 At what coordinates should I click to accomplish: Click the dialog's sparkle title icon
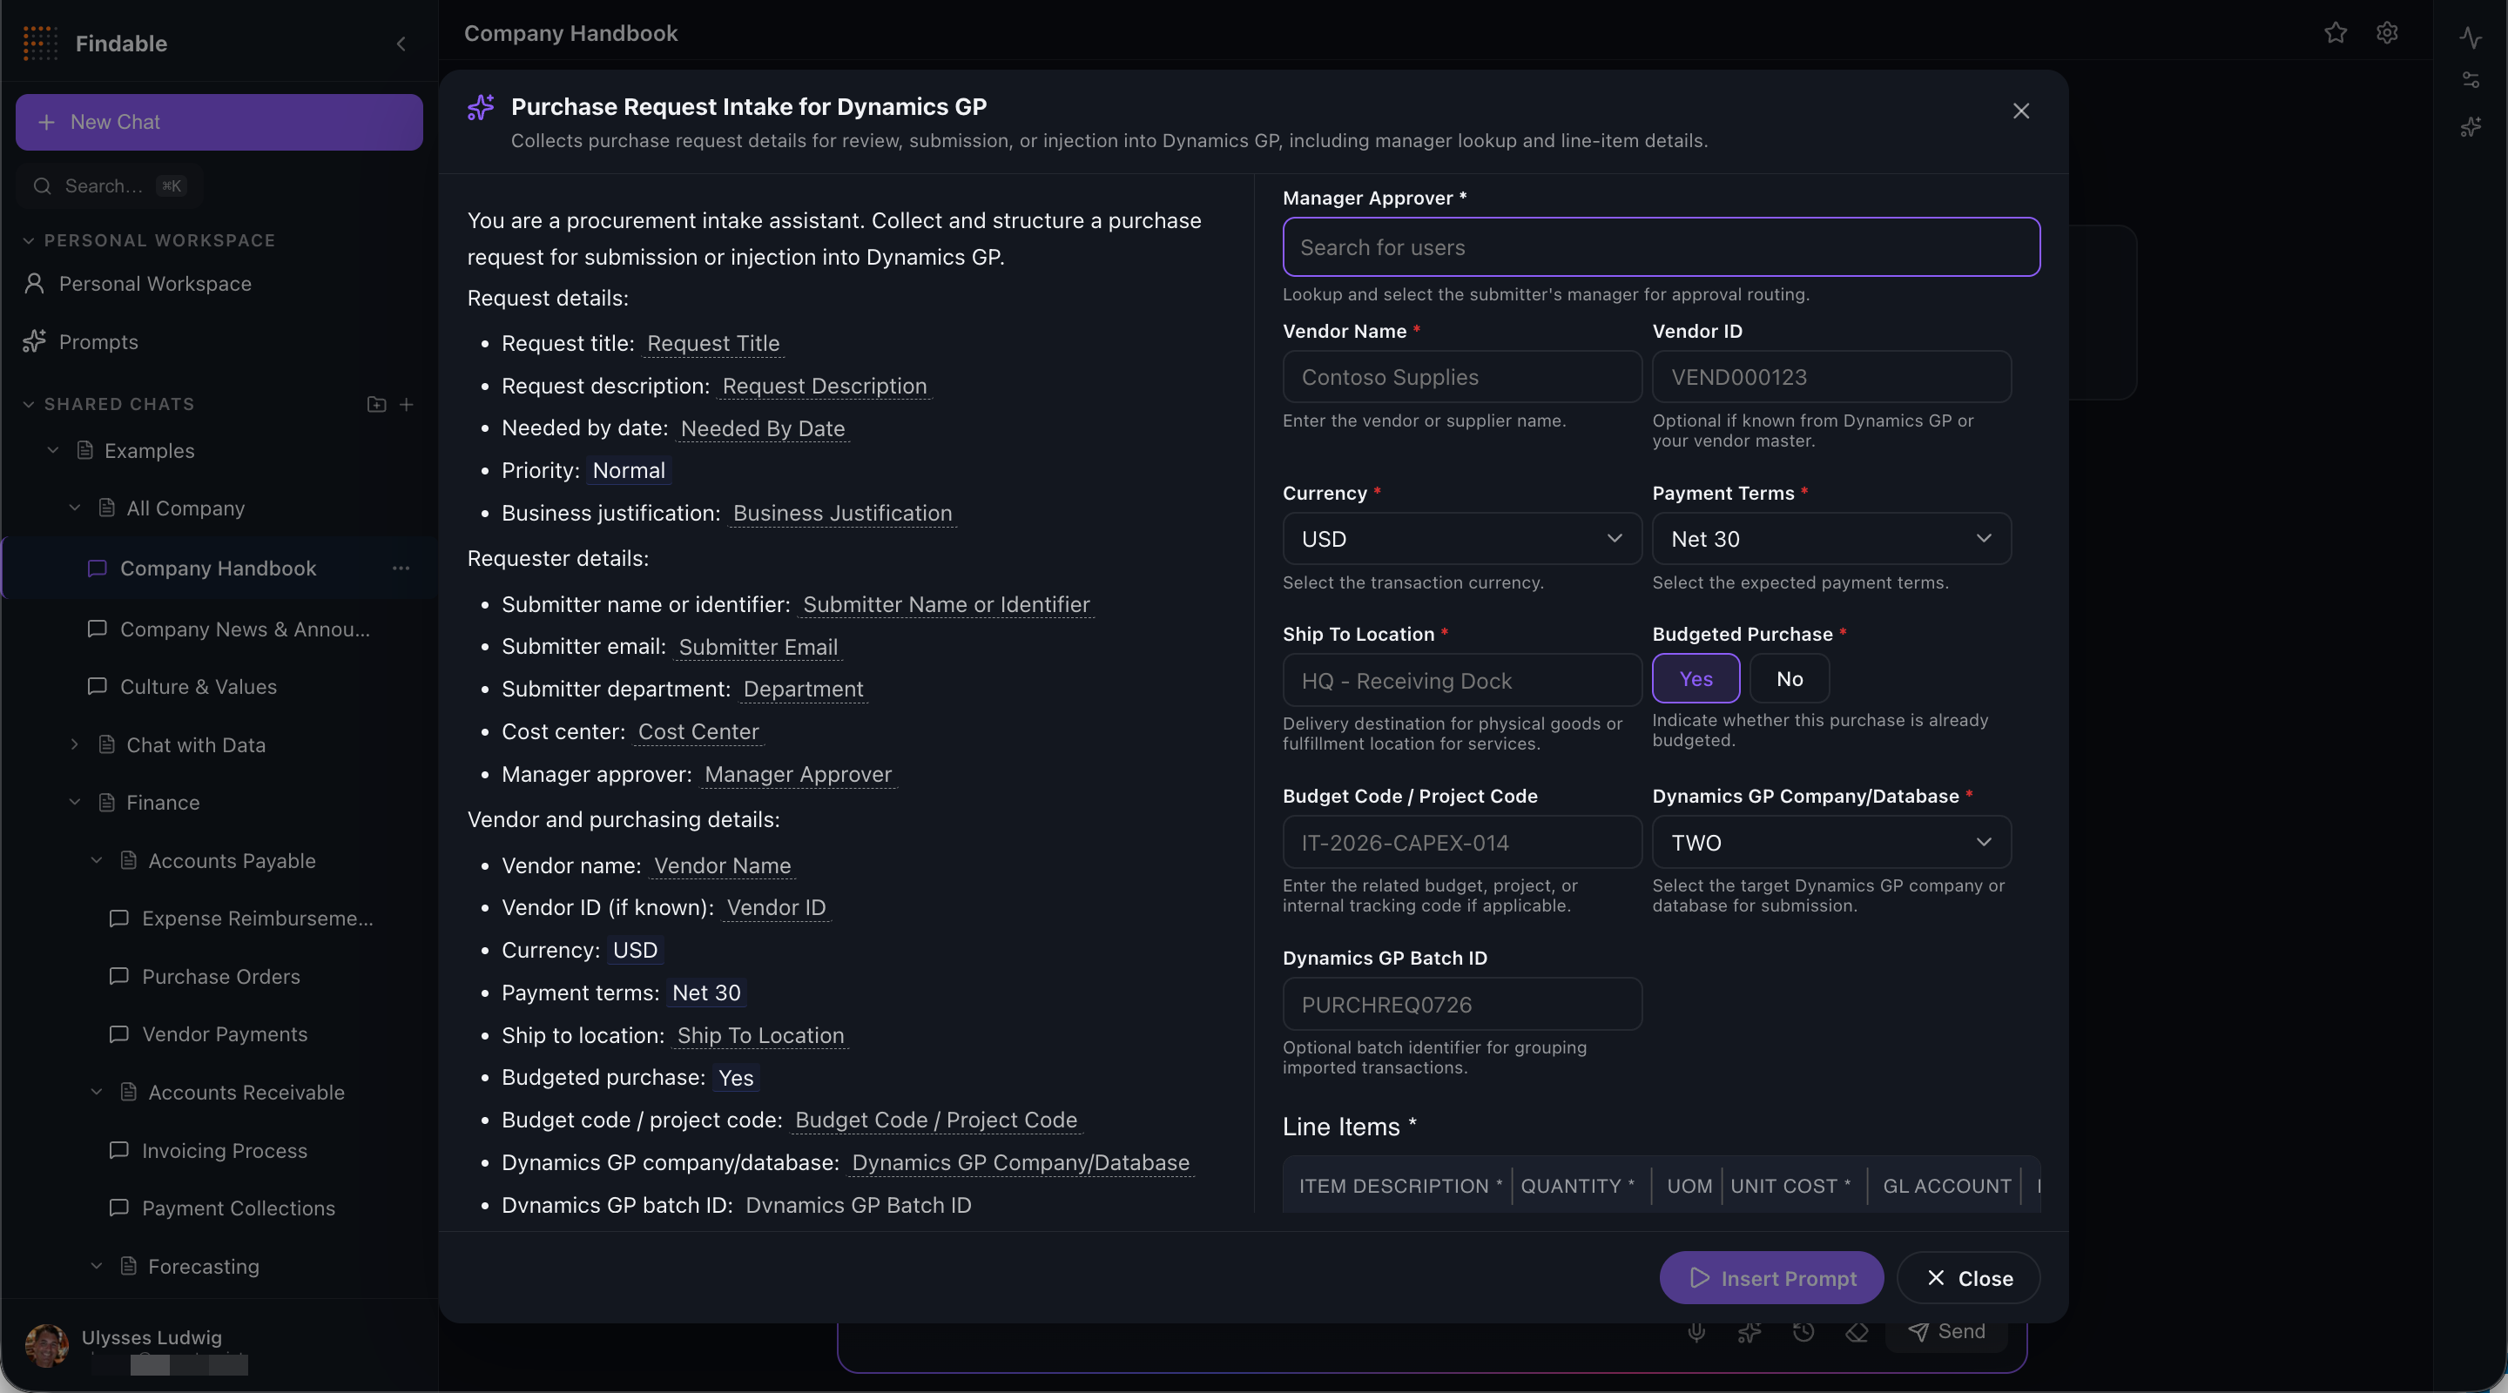pyautogui.click(x=481, y=107)
